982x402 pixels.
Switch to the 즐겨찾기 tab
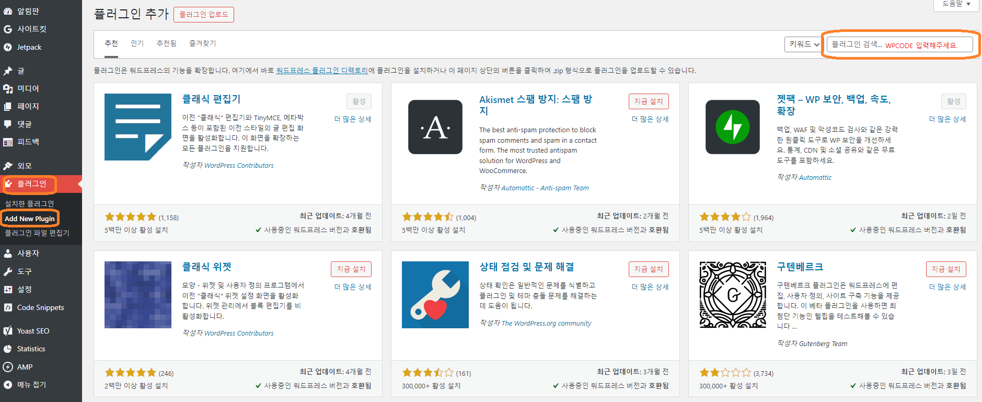(202, 43)
